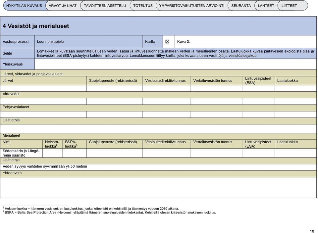Viewport: 318px width, 233px height.
Task: Go to the TAVOITTEEN ASETTELU tab
Action: (x=105, y=6)
